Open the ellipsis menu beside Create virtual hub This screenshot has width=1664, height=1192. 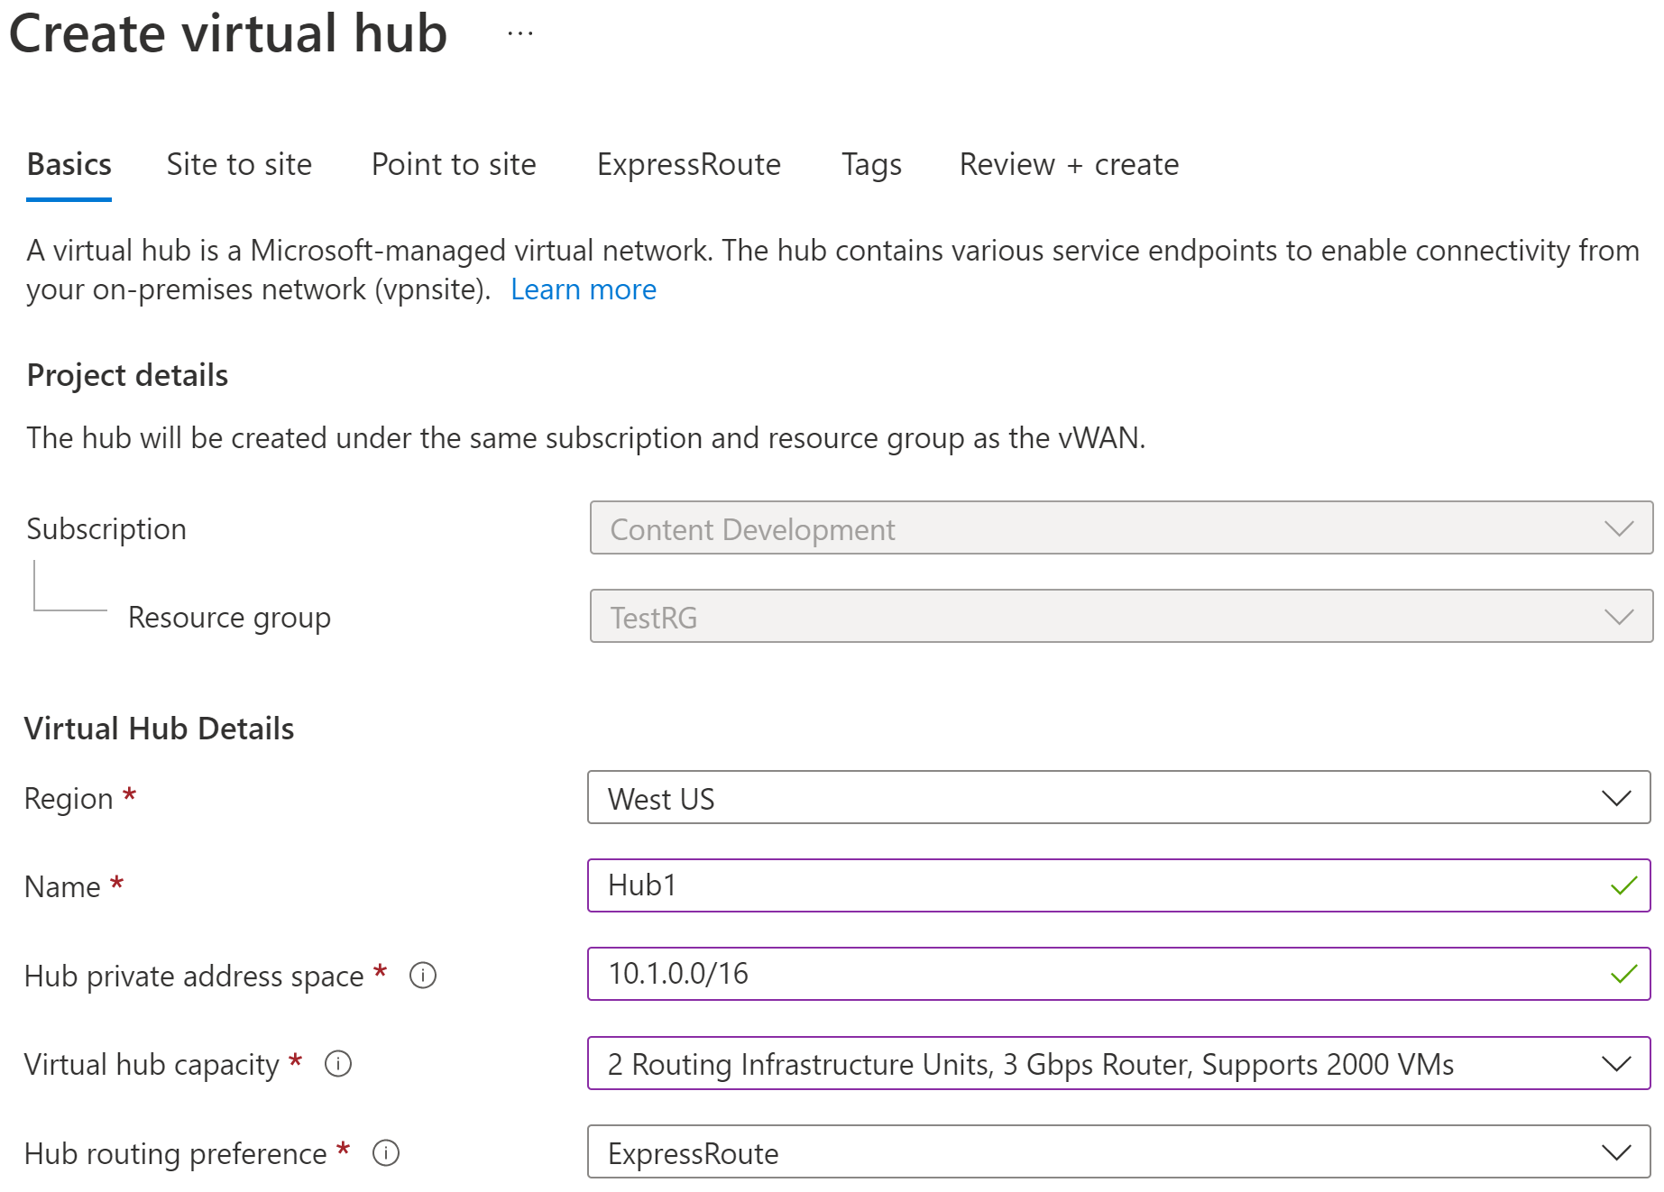pyautogui.click(x=520, y=34)
